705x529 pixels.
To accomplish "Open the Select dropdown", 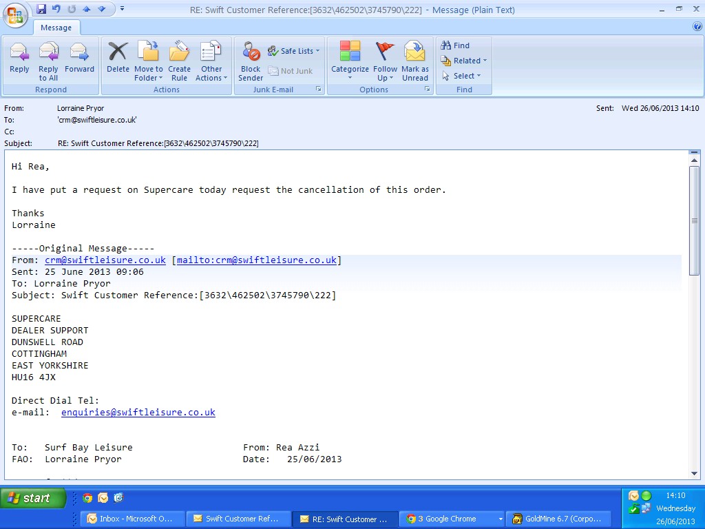I will click(461, 76).
